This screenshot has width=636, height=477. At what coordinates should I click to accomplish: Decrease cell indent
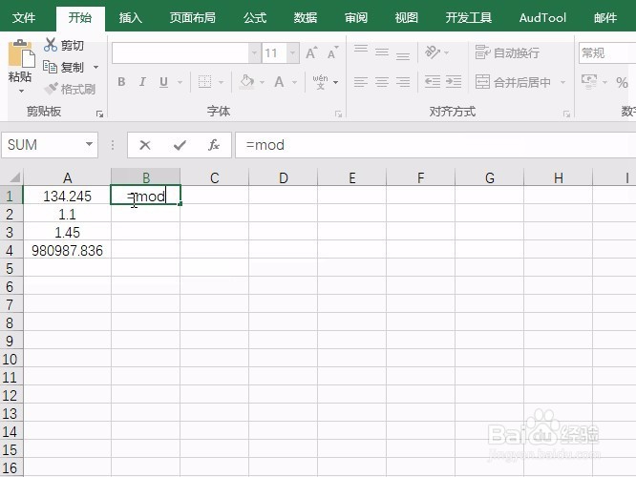click(433, 82)
